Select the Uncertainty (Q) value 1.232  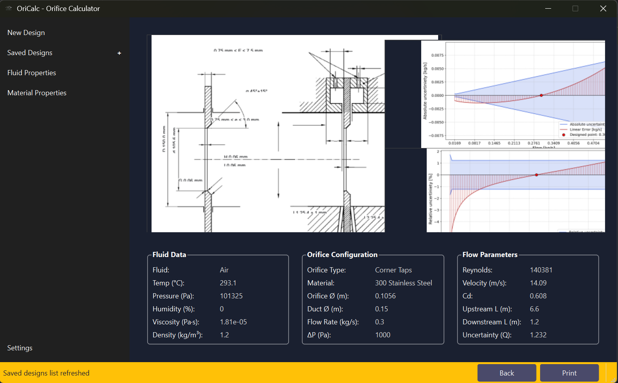538,335
